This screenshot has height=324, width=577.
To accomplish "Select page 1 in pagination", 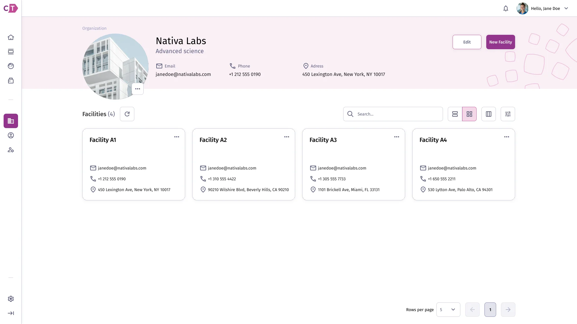I will (x=490, y=310).
